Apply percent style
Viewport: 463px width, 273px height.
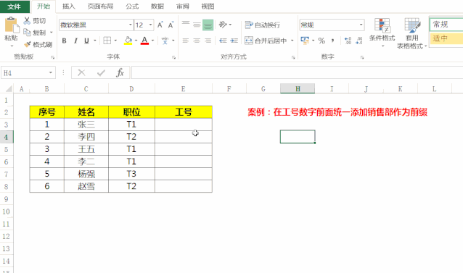pyautogui.click(x=321, y=41)
